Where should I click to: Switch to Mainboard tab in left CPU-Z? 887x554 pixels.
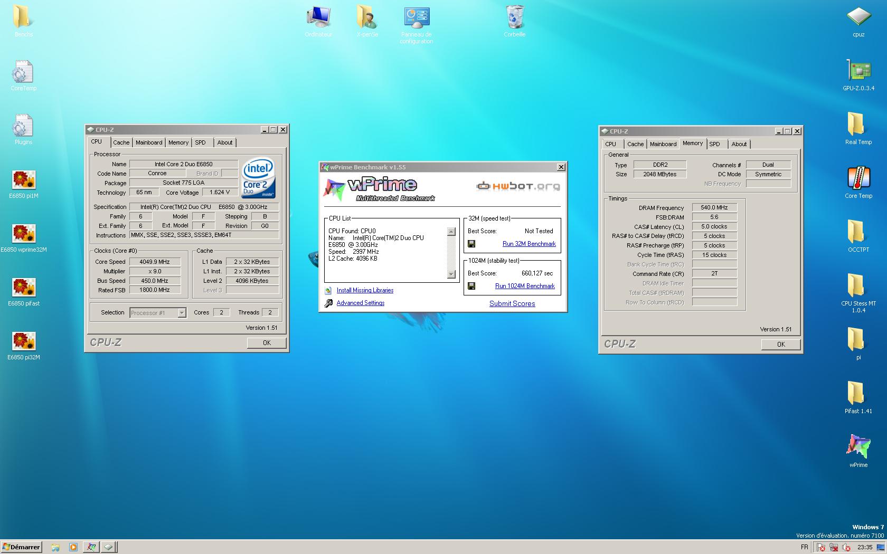[149, 142]
